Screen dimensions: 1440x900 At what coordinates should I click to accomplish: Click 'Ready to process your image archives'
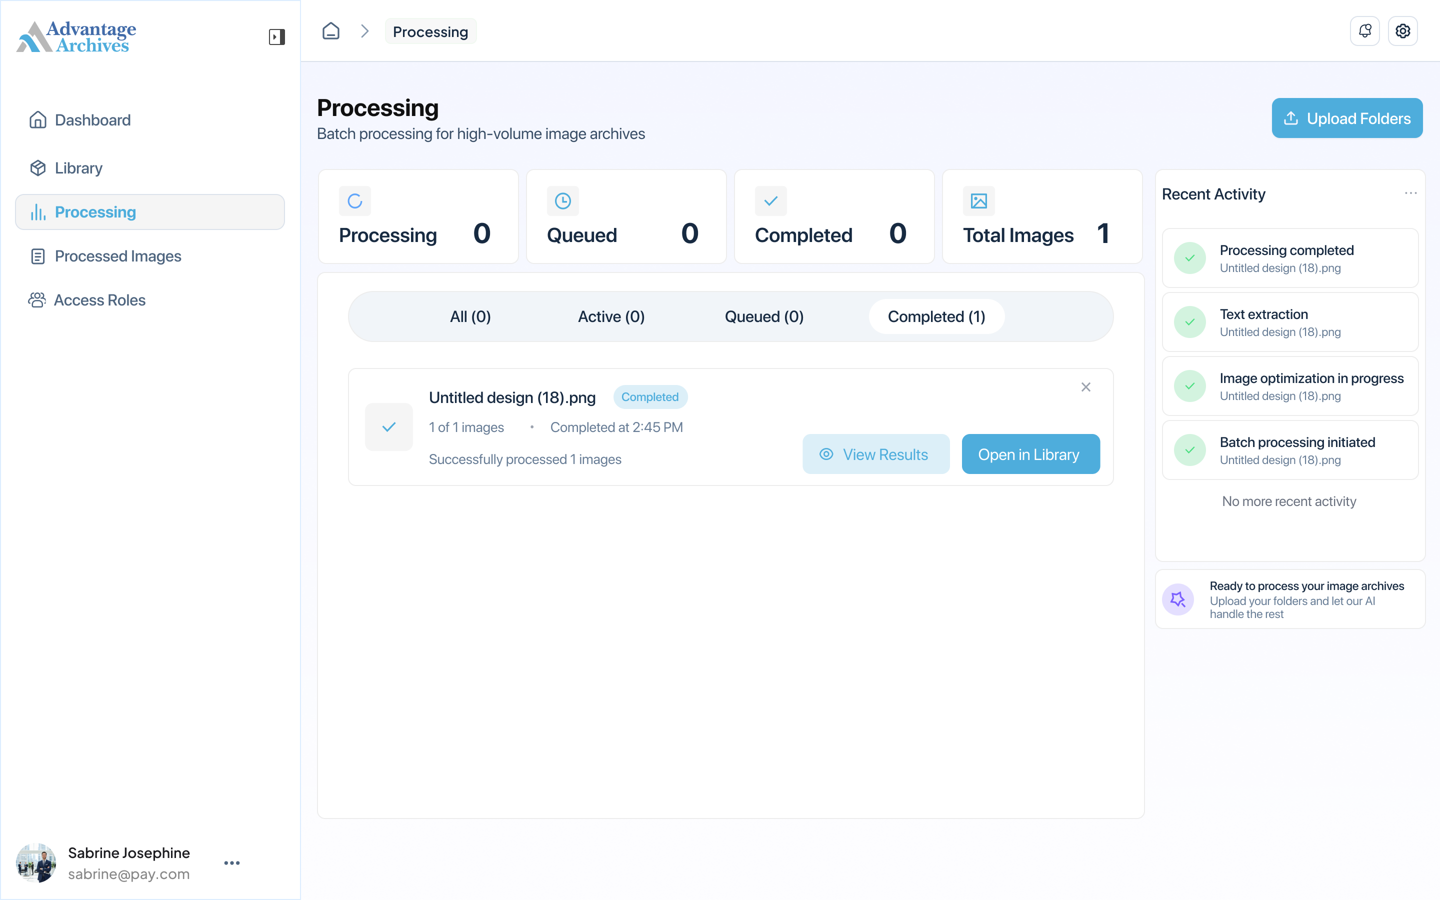(x=1306, y=586)
